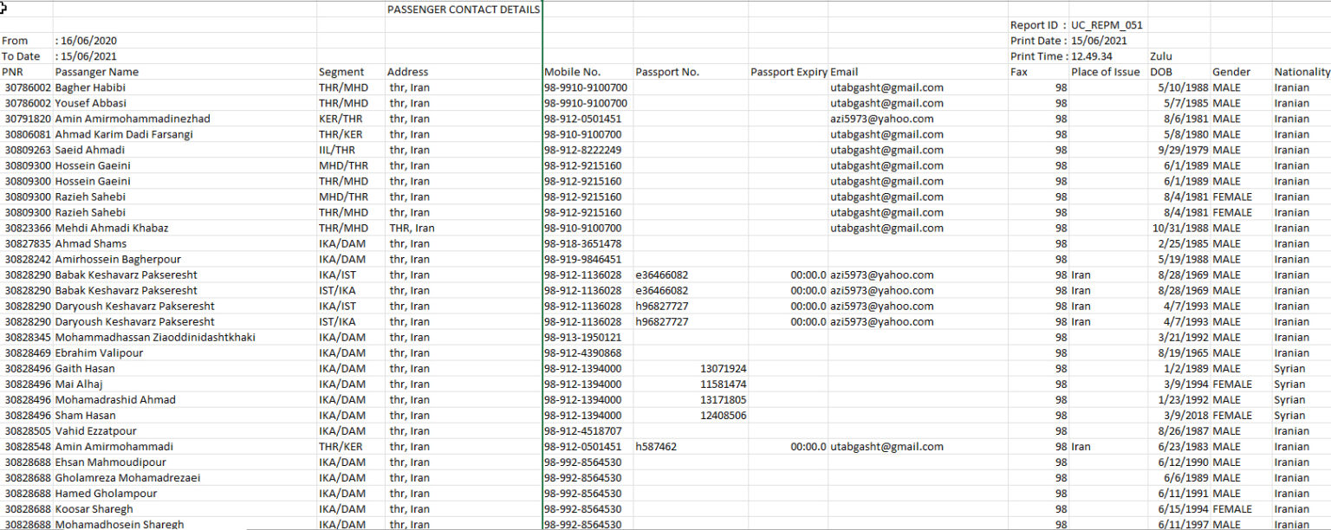1331x530 pixels.
Task: Click the Report ID value UC_REPM_051
Action: (x=1107, y=25)
